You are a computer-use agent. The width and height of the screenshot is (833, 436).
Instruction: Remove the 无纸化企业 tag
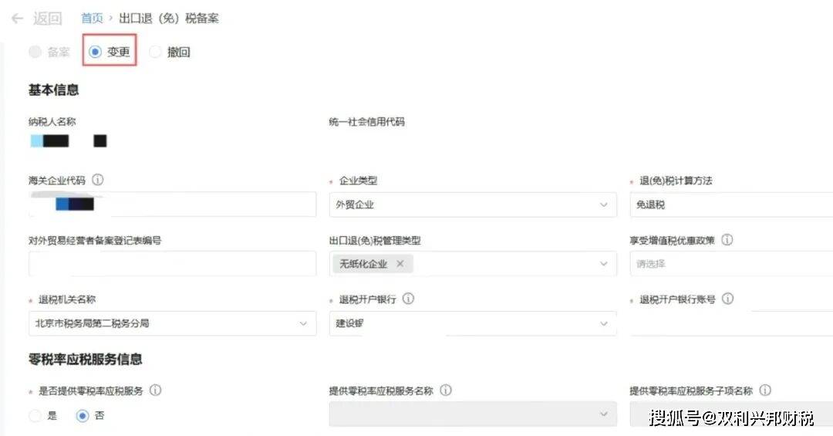click(x=400, y=264)
